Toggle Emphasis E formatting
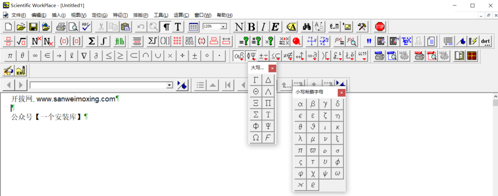Viewport: 498px width, 196px height. coord(275,27)
